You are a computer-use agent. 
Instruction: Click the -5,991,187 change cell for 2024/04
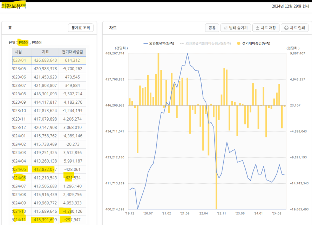pyautogui.click(x=73, y=161)
